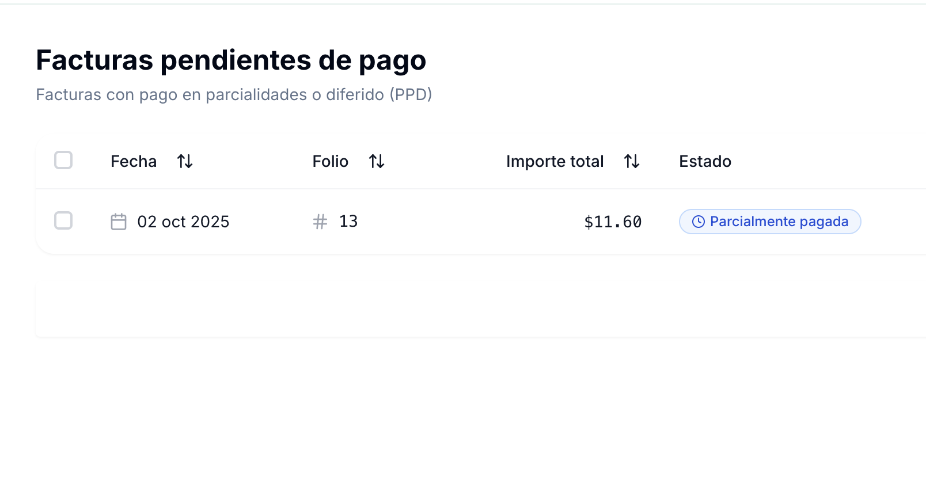Select the Estado column header
The image size is (926, 503).
tap(704, 161)
